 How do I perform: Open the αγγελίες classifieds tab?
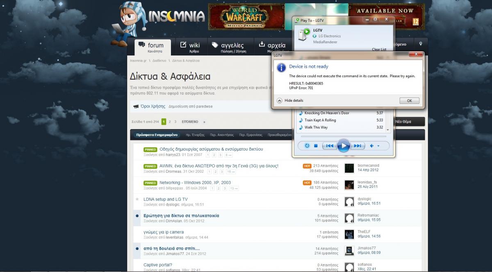tap(230, 48)
